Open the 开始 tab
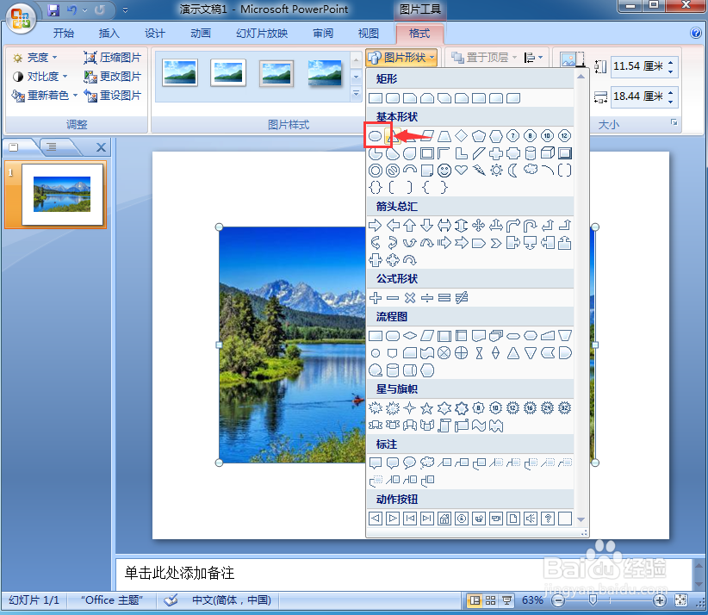The width and height of the screenshot is (708, 615). pyautogui.click(x=63, y=33)
